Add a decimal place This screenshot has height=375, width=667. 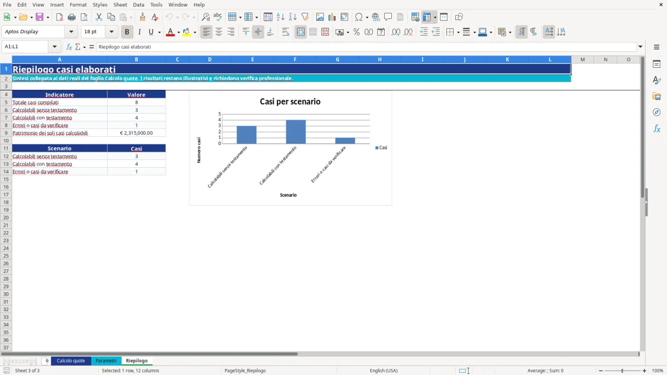pyautogui.click(x=396, y=32)
